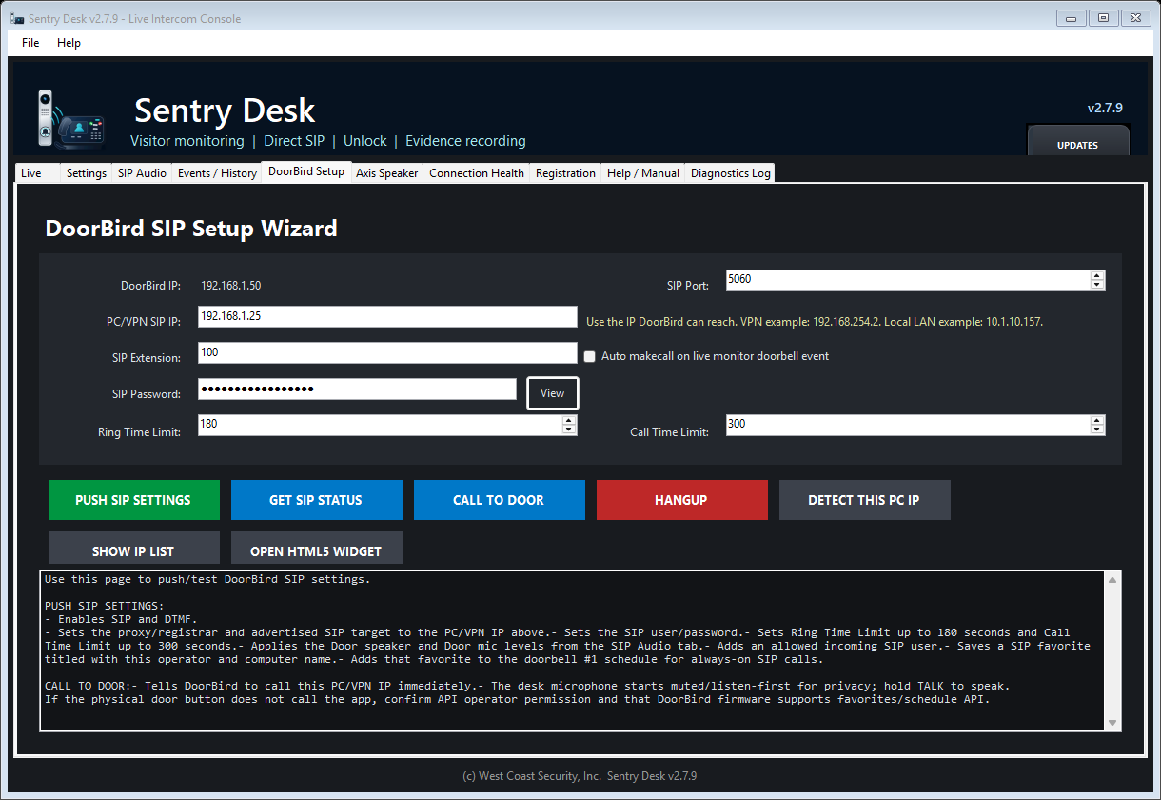
Task: Open the File menu
Action: coord(30,43)
